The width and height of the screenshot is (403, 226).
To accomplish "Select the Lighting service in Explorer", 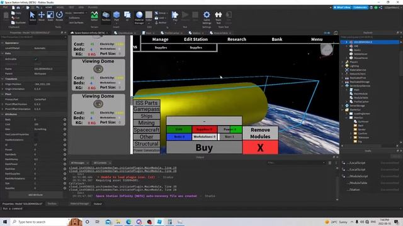I will click(x=354, y=66).
